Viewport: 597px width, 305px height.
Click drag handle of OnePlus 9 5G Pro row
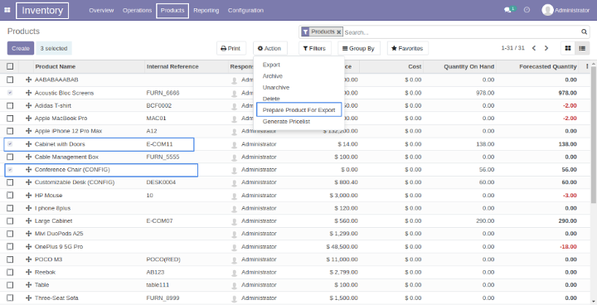[x=28, y=247]
